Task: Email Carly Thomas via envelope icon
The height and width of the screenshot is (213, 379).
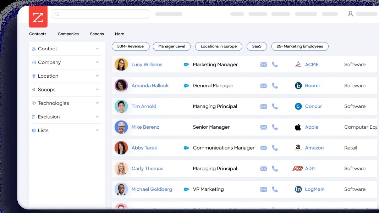Action: click(x=263, y=169)
